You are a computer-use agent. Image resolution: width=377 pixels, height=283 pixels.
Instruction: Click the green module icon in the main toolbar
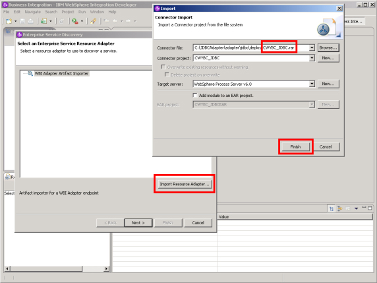click(x=43, y=21)
